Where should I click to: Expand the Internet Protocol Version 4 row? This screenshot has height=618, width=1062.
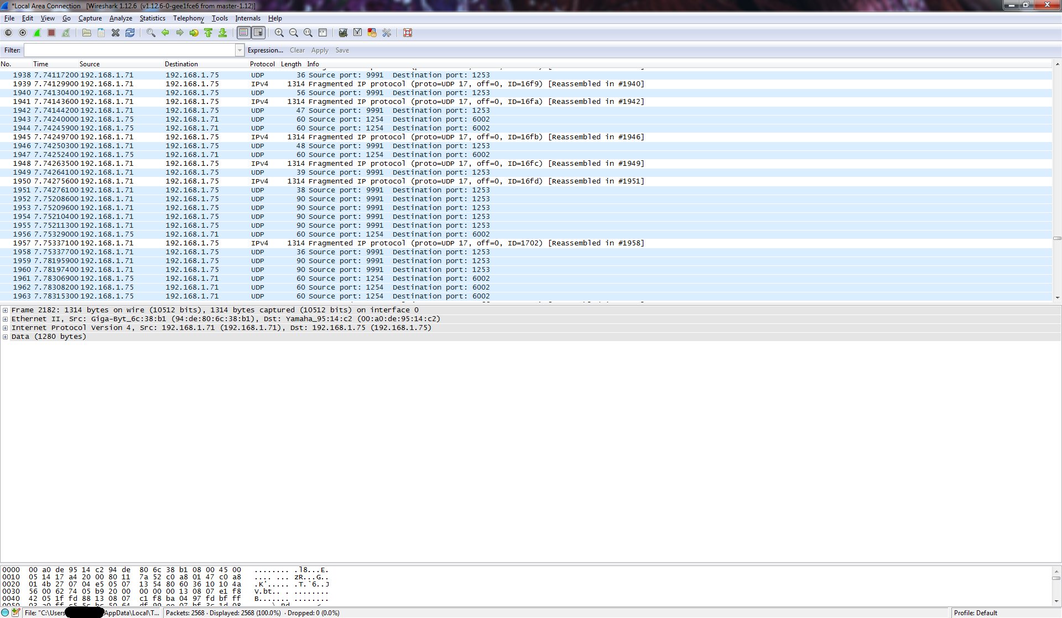point(6,328)
